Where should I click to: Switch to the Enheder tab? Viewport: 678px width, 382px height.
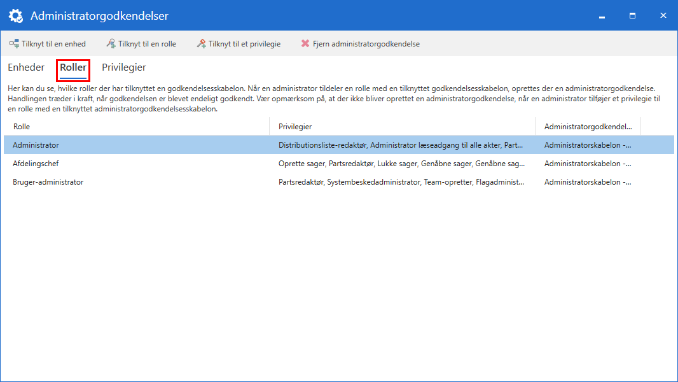click(x=26, y=67)
